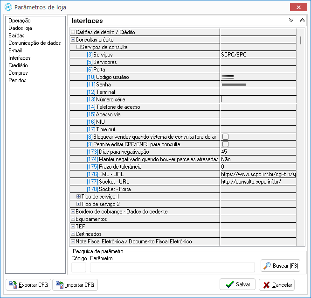Viewport: 311px width, 298px height.
Task: Select [5] Servidores row
Action: pyautogui.click(x=145, y=62)
